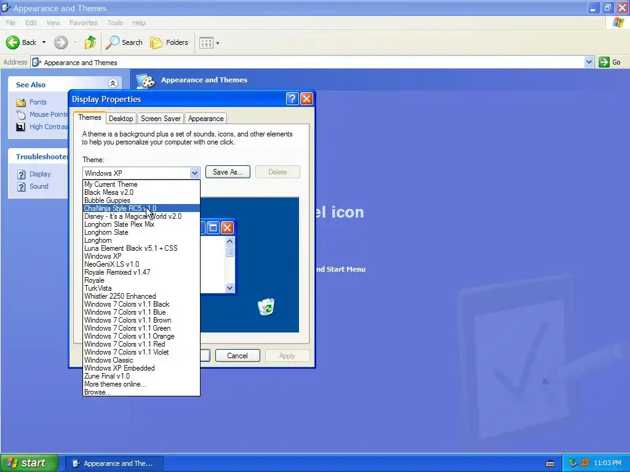Viewport: 630px width, 472px height.
Task: Click the preview window scroll down arrow
Action: tap(230, 288)
